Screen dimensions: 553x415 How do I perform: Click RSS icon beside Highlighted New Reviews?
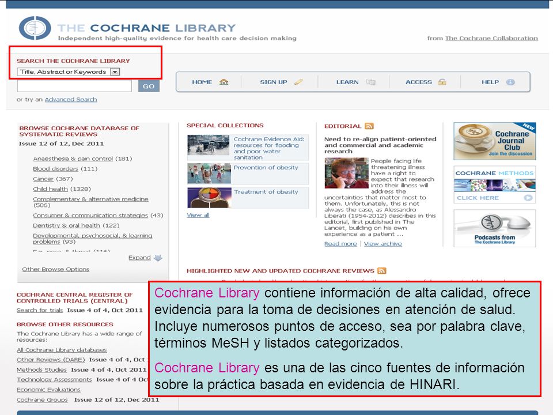click(x=381, y=271)
